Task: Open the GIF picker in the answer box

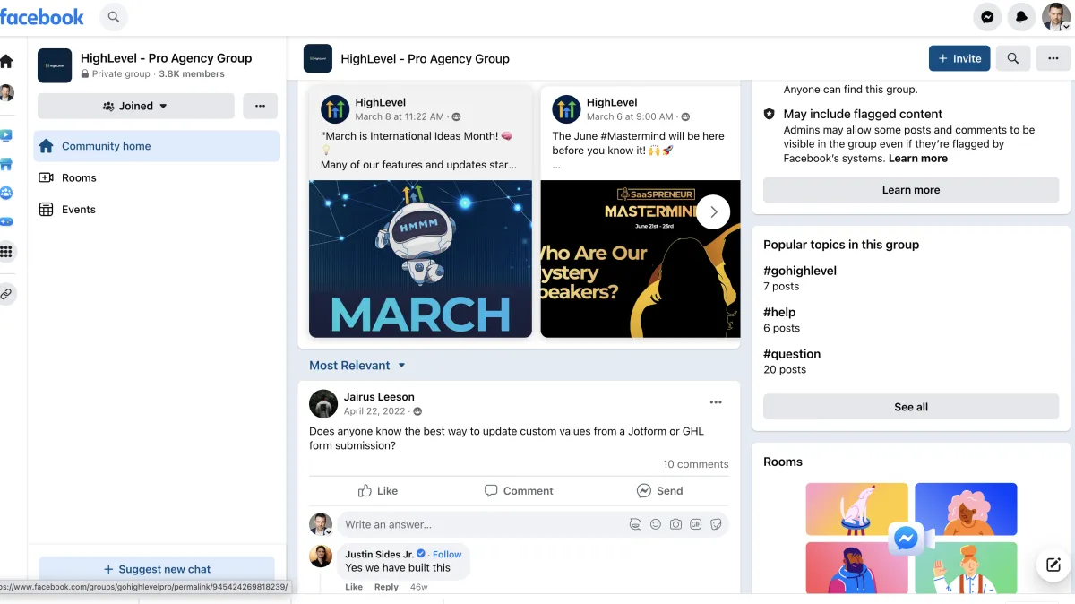Action: click(696, 524)
